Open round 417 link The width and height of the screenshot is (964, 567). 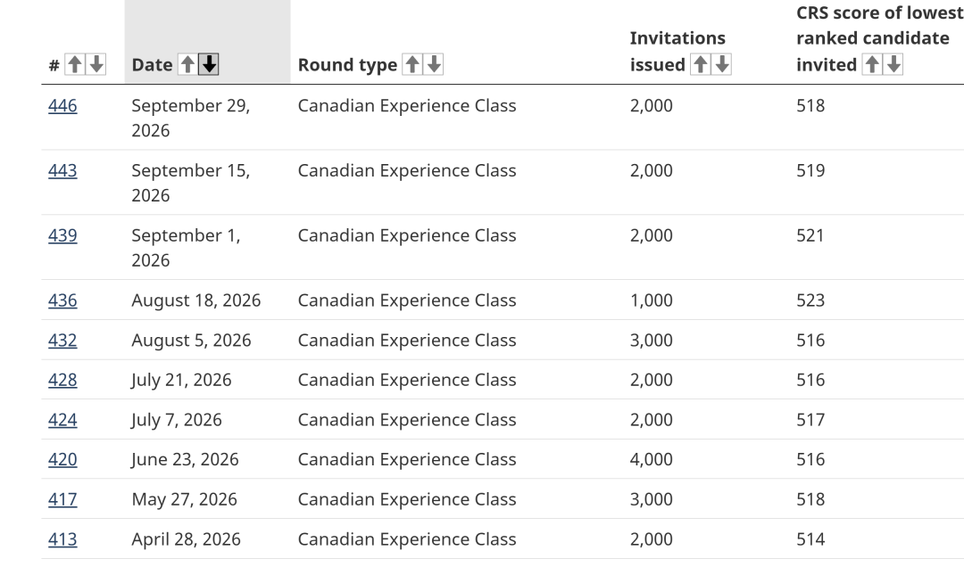pos(62,499)
